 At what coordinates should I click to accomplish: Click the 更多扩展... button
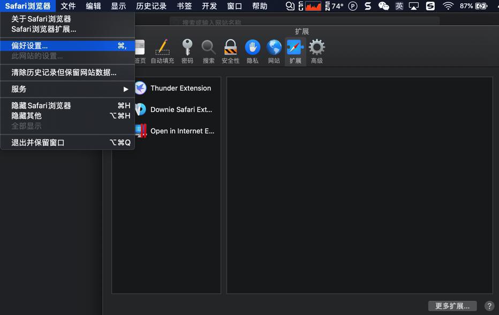[452, 306]
